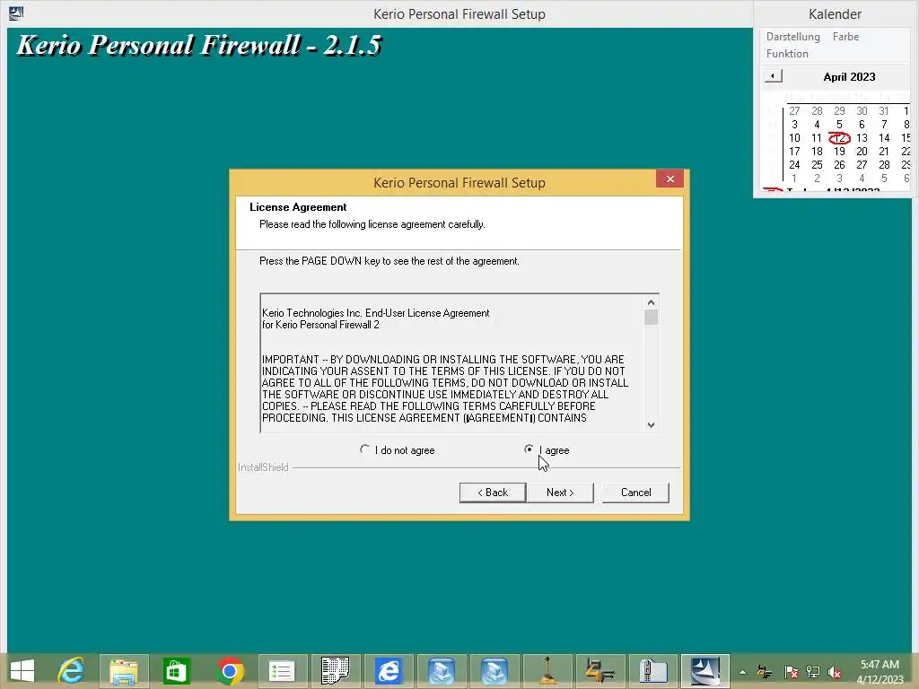This screenshot has width=919, height=689.
Task: Select date 14 in the calendar
Action: 884,138
